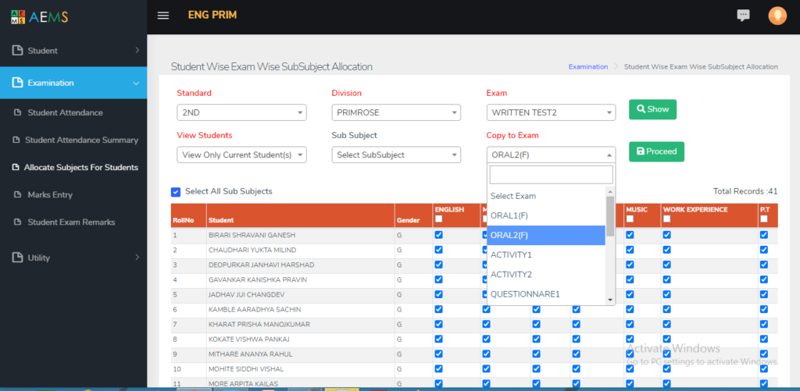Click the AEMS logo
Image resolution: width=800 pixels, height=391 pixels.
39,17
